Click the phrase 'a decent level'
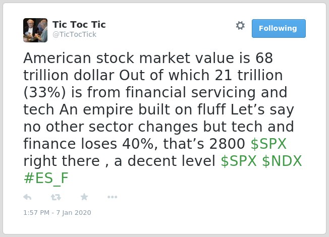329x237 pixels. pos(165,161)
